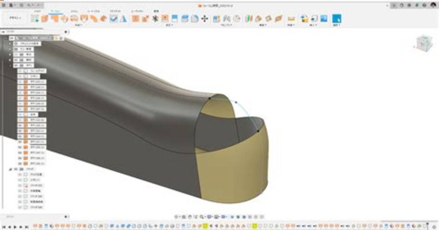Click the timeline playhead marker at the end

point(427,226)
